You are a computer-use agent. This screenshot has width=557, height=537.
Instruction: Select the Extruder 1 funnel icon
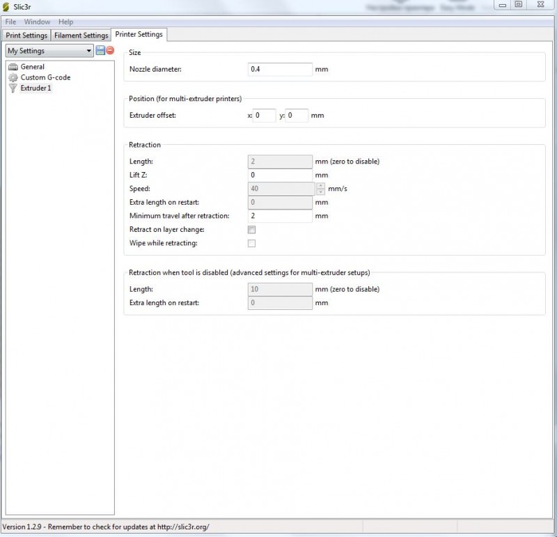(13, 88)
